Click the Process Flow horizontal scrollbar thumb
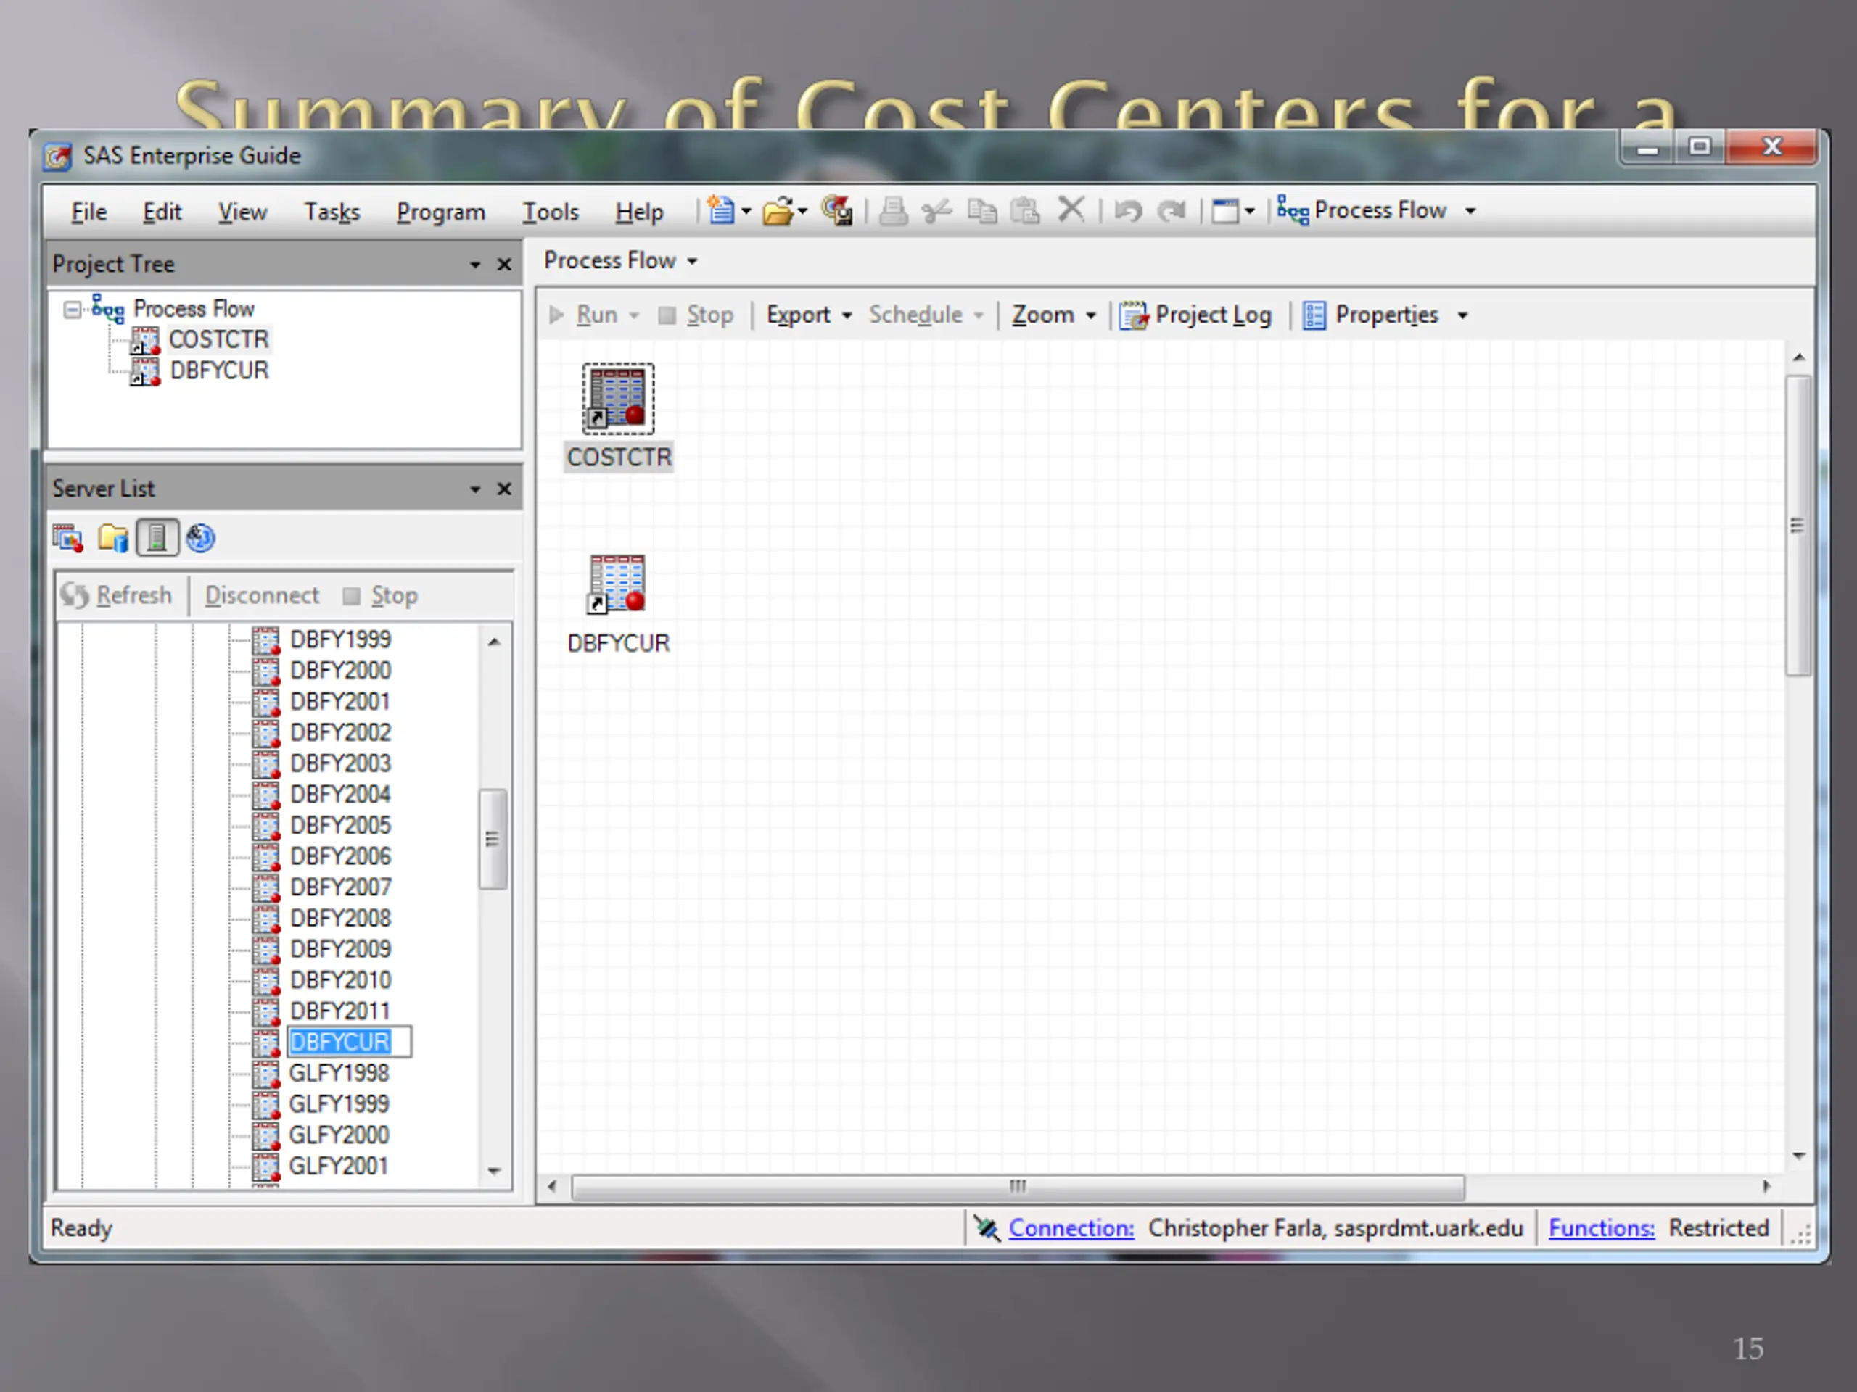Viewport: 1857px width, 1392px height. coord(1018,1186)
